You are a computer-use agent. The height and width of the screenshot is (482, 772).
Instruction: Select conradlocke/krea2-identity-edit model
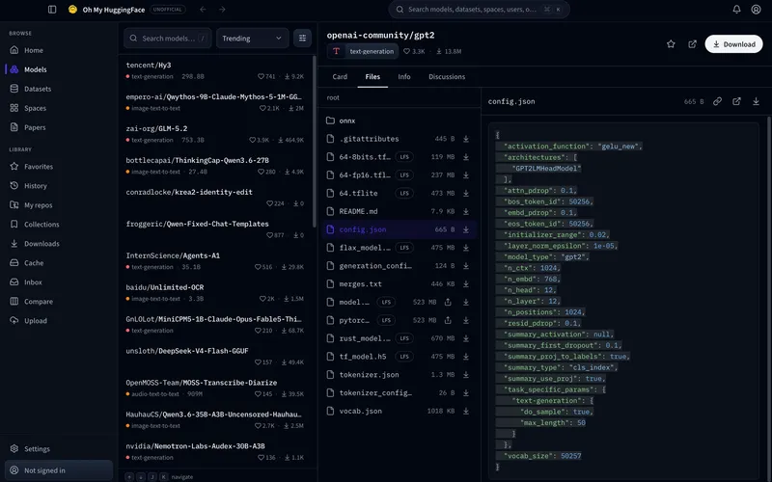214,198
